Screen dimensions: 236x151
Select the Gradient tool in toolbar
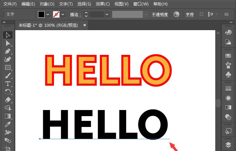(8, 116)
